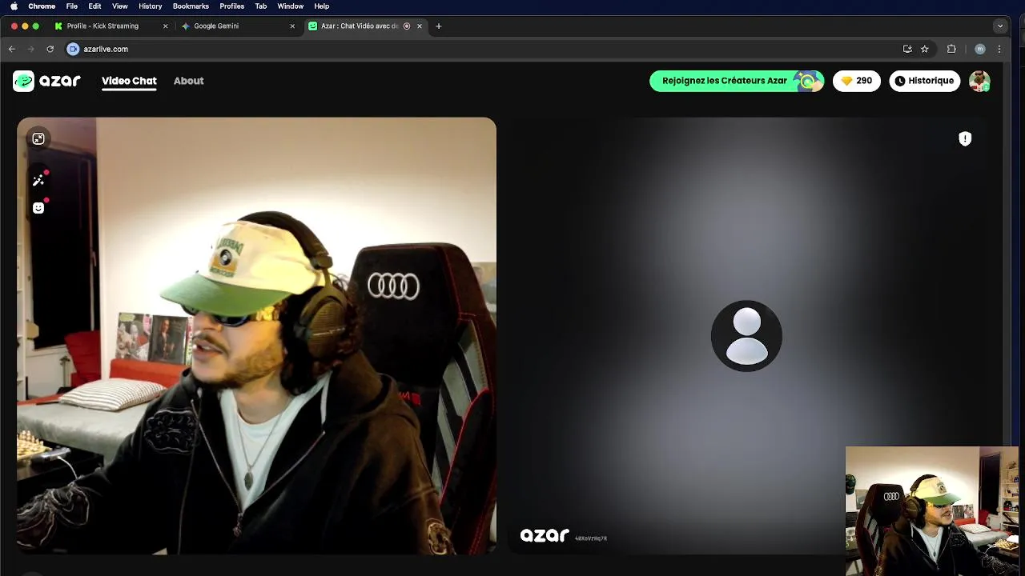Close the Kick Streaming tab
Viewport: 1025px width, 576px height.
166,26
